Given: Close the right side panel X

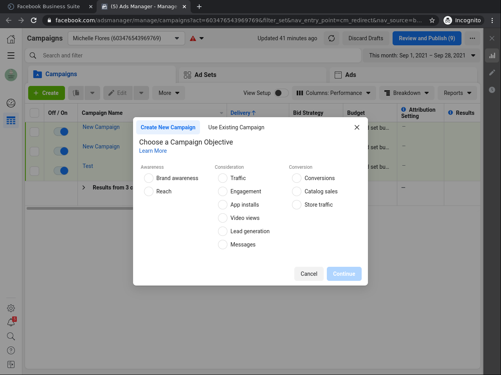Looking at the screenshot, I should pos(492,38).
